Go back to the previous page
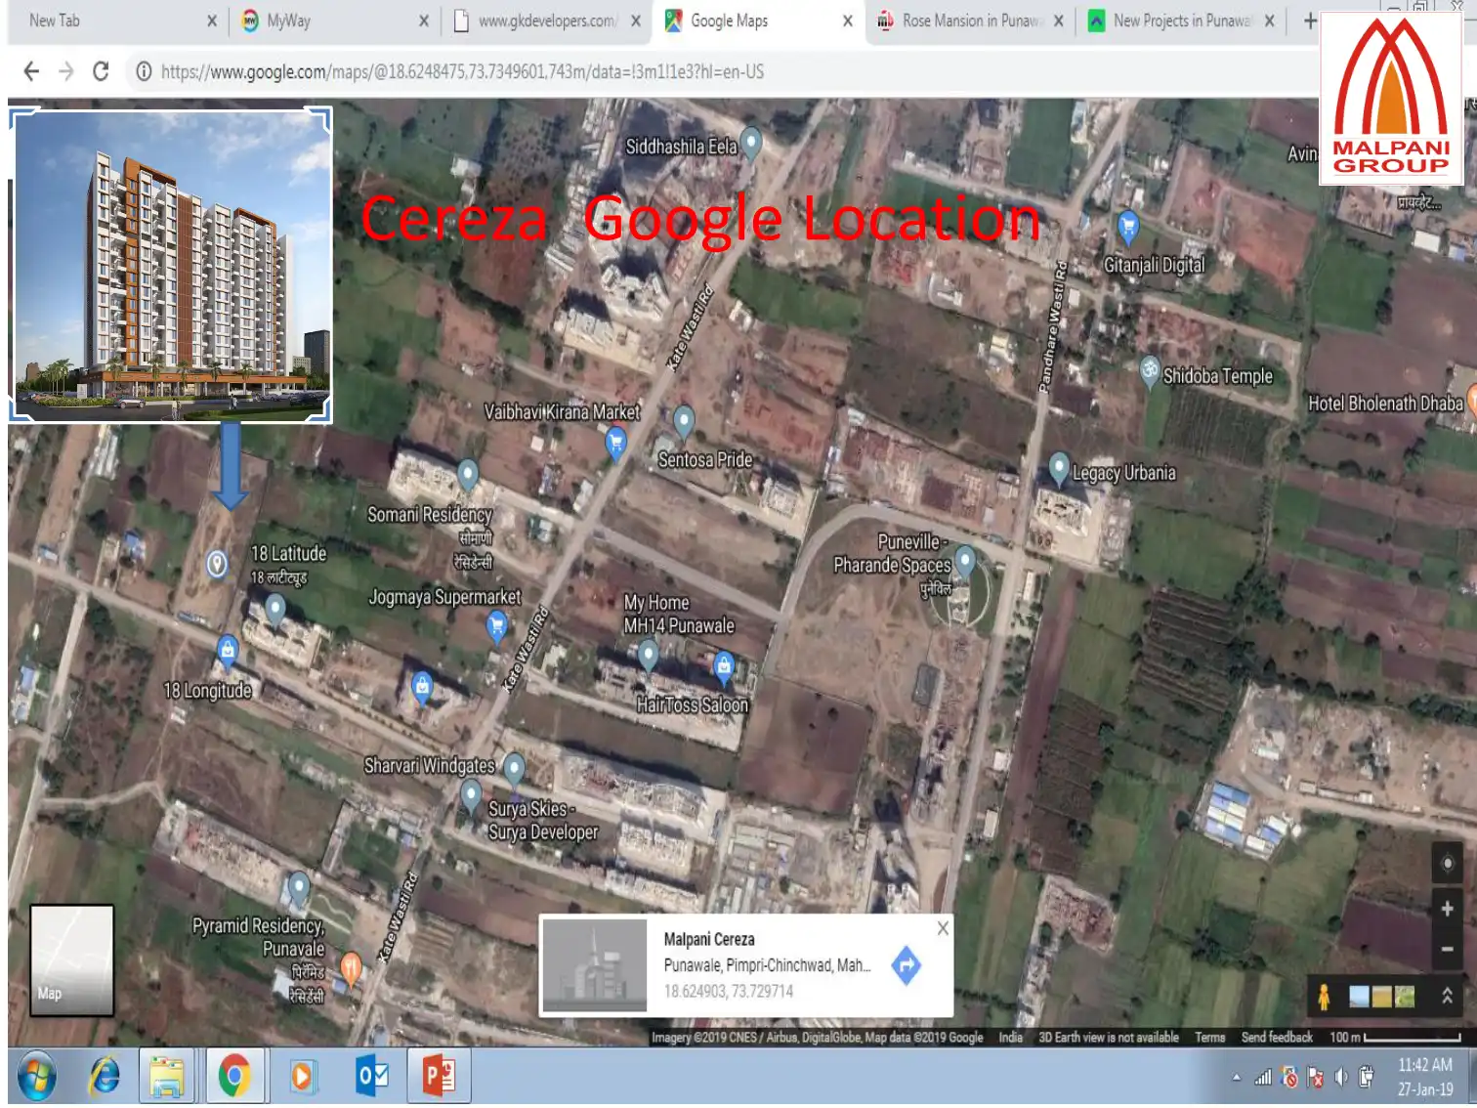 pyautogui.click(x=31, y=71)
